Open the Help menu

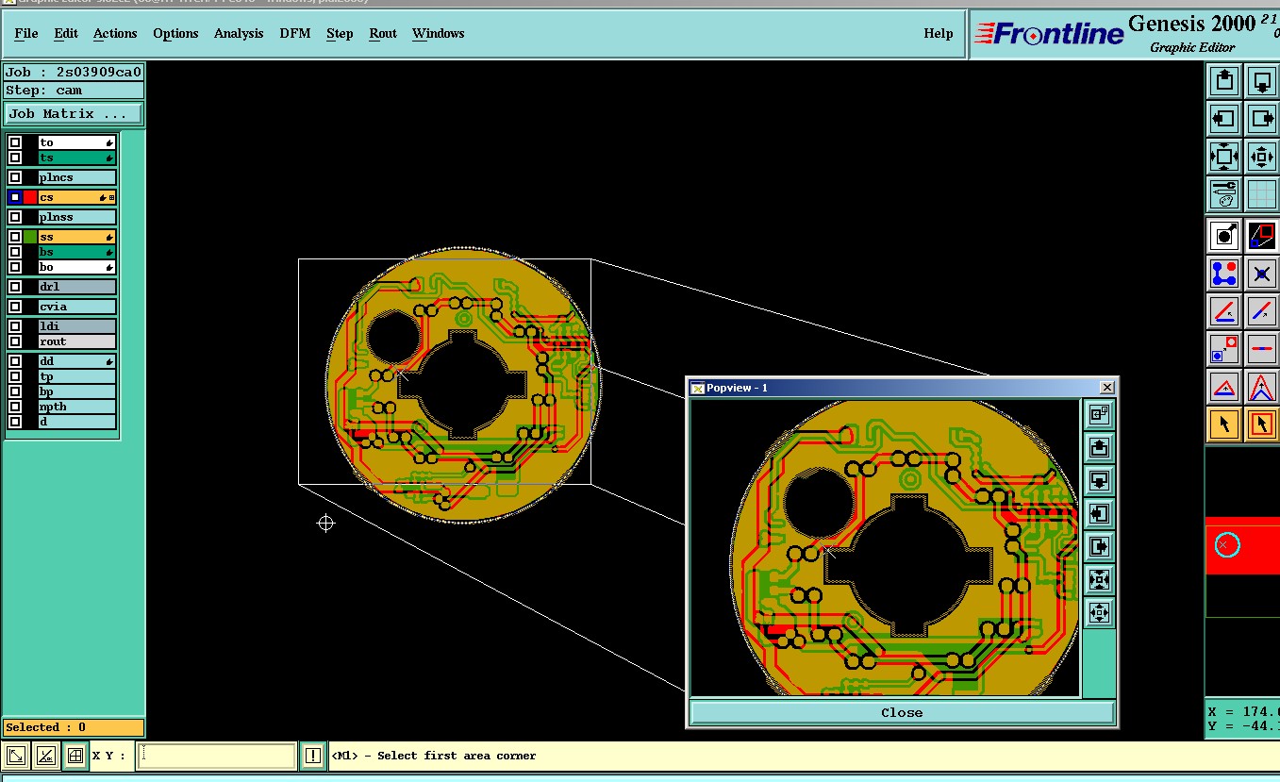click(939, 33)
